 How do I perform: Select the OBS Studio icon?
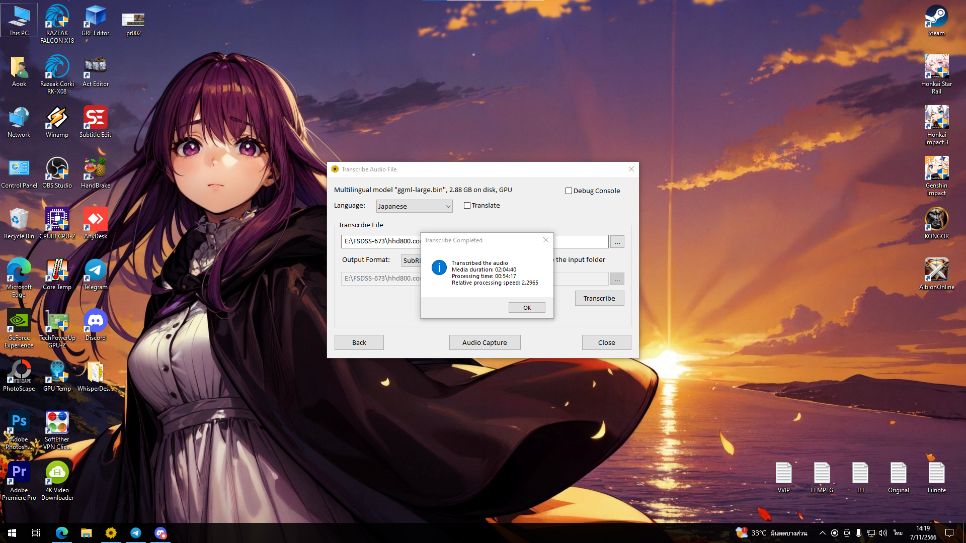[57, 173]
